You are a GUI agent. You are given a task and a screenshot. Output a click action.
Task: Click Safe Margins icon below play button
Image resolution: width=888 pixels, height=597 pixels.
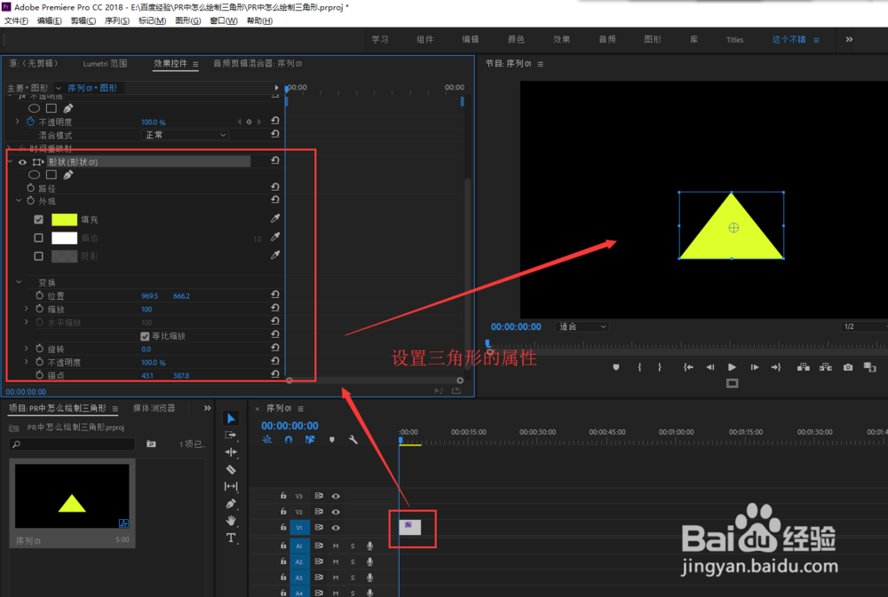pyautogui.click(x=733, y=384)
